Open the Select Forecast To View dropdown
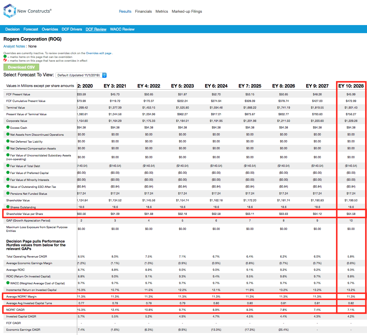This screenshot has height=335, width=367. point(81,75)
